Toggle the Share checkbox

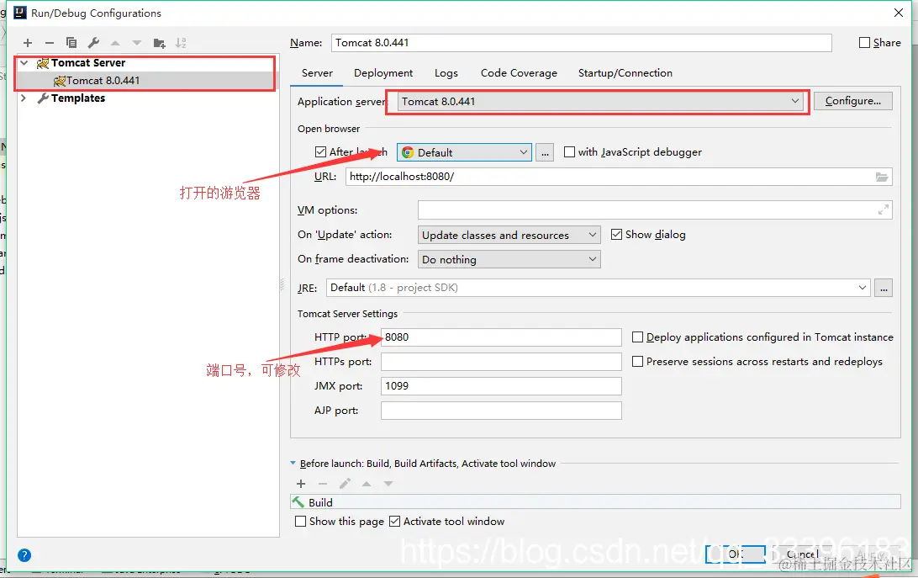[864, 43]
